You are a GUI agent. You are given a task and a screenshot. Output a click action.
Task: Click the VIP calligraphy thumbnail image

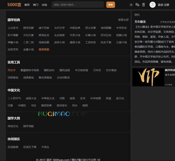point(148,77)
